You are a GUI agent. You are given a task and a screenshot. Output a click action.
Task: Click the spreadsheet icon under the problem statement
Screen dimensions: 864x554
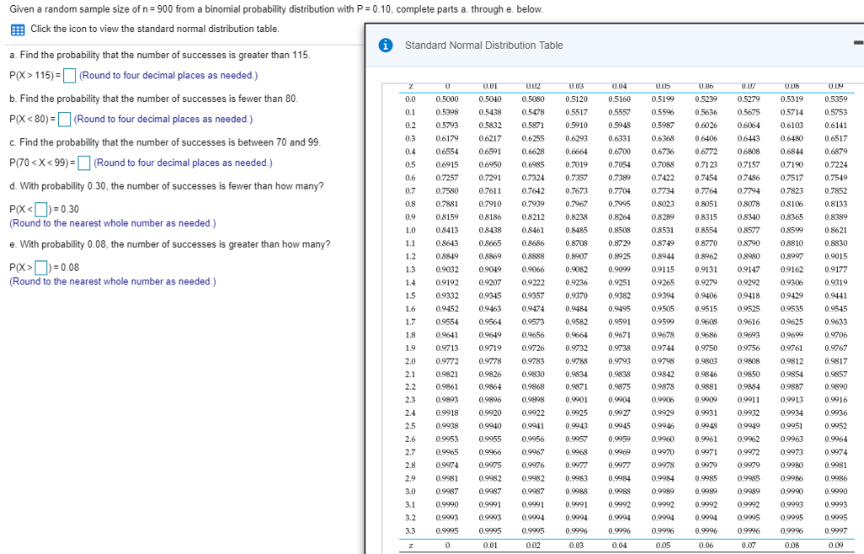(17, 28)
